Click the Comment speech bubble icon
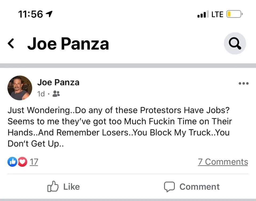This screenshot has width=256, height=201. pos(169,187)
